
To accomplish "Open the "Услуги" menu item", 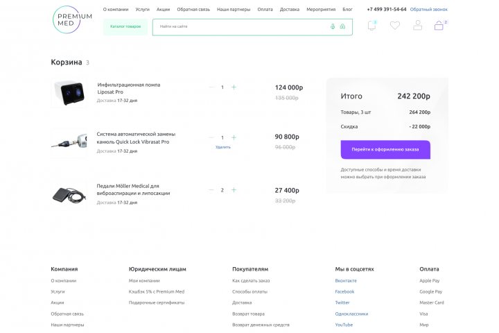I will 143,10.
